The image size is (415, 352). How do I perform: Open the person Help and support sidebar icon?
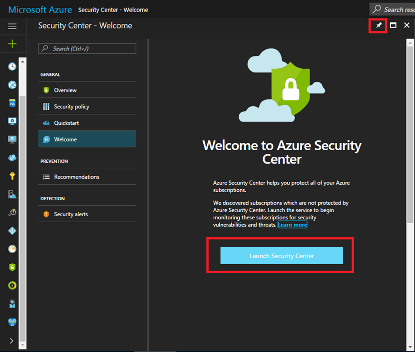tap(12, 304)
